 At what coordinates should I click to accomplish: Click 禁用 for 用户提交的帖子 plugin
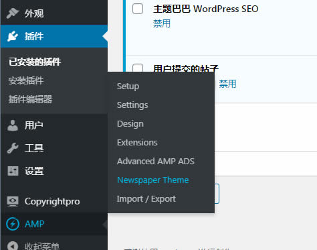pyautogui.click(x=227, y=84)
